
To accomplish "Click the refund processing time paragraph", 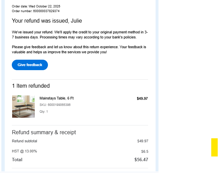I will point(80,35).
